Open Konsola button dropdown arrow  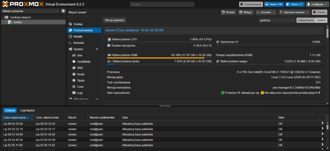[274, 12]
